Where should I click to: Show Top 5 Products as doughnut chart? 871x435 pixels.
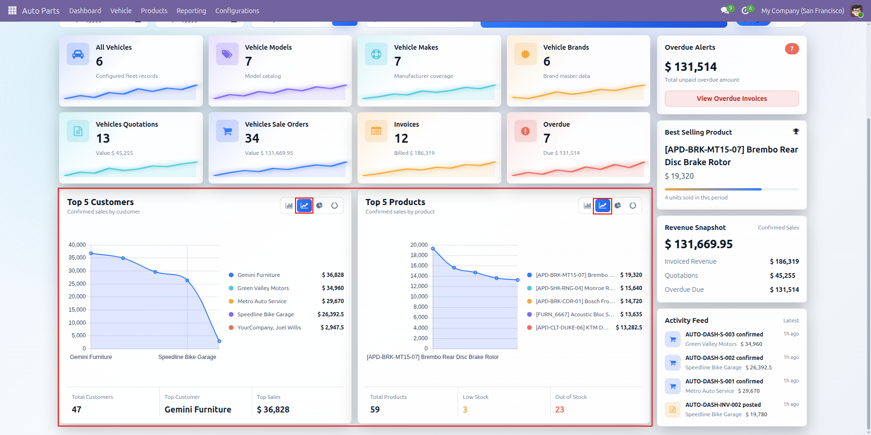(633, 206)
